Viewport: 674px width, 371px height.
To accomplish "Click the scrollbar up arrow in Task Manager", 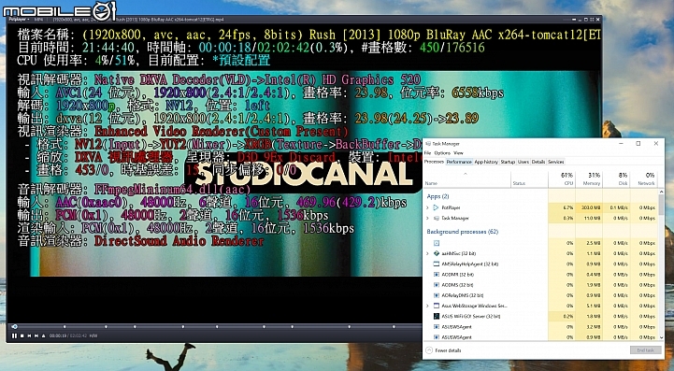I will click(x=661, y=192).
